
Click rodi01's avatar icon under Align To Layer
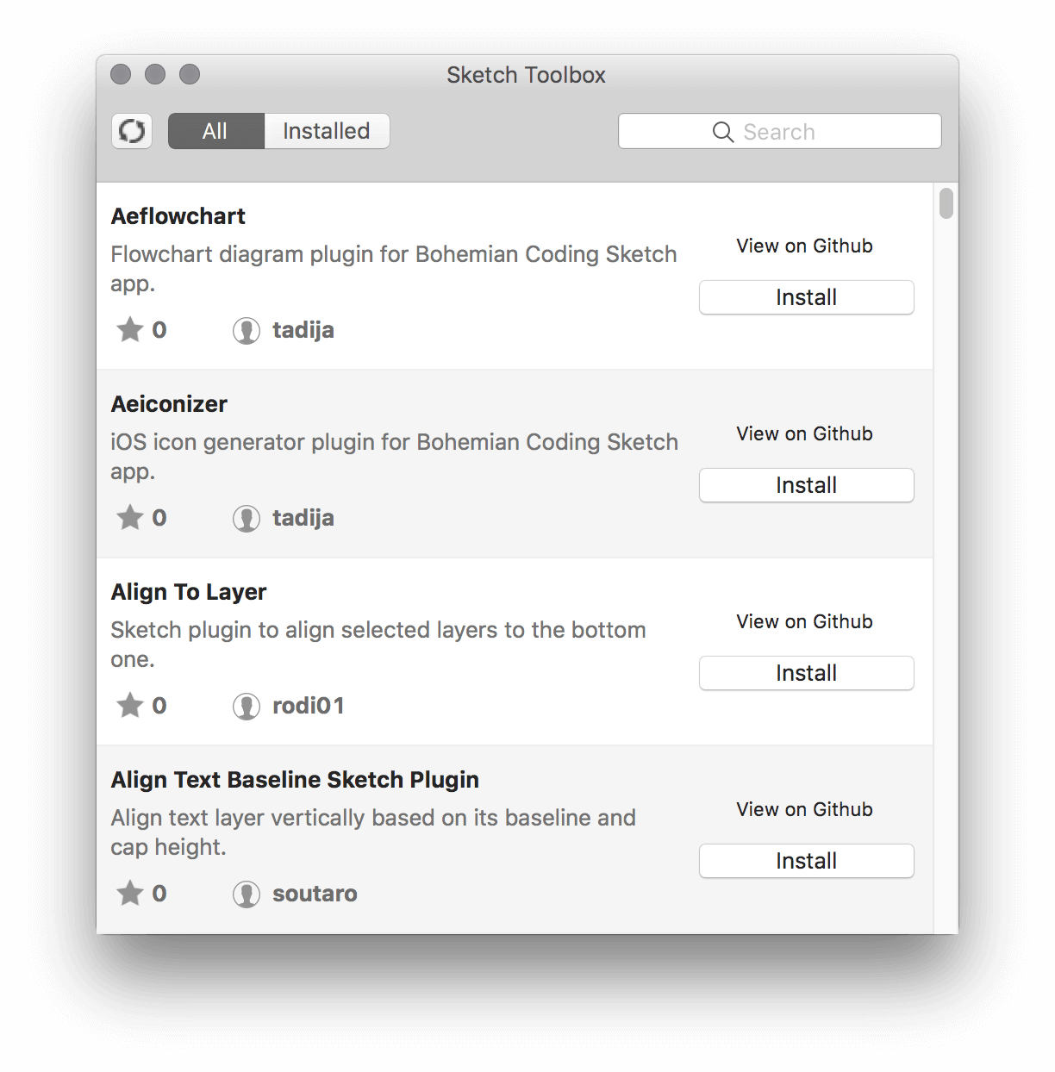(x=247, y=705)
